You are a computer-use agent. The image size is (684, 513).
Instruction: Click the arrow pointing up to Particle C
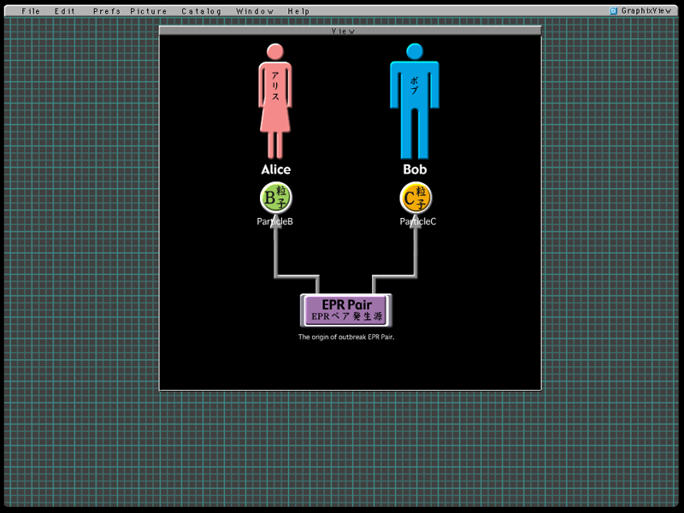point(416,252)
